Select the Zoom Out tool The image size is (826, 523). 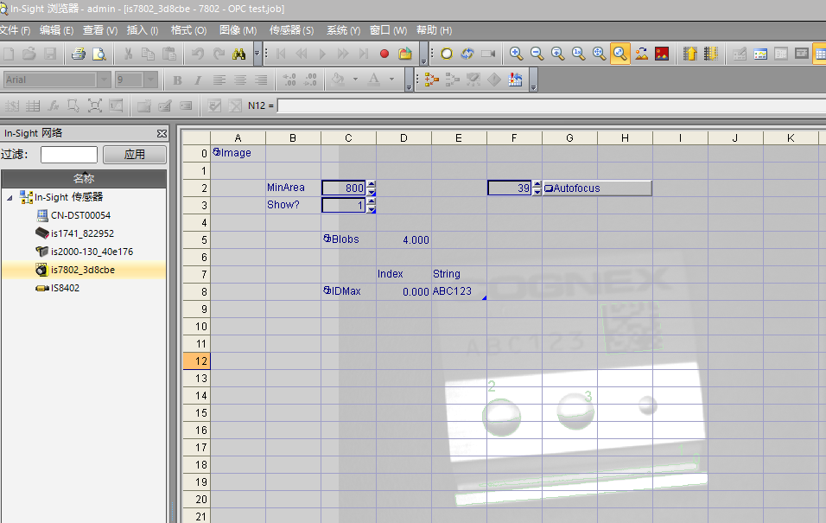coord(537,54)
